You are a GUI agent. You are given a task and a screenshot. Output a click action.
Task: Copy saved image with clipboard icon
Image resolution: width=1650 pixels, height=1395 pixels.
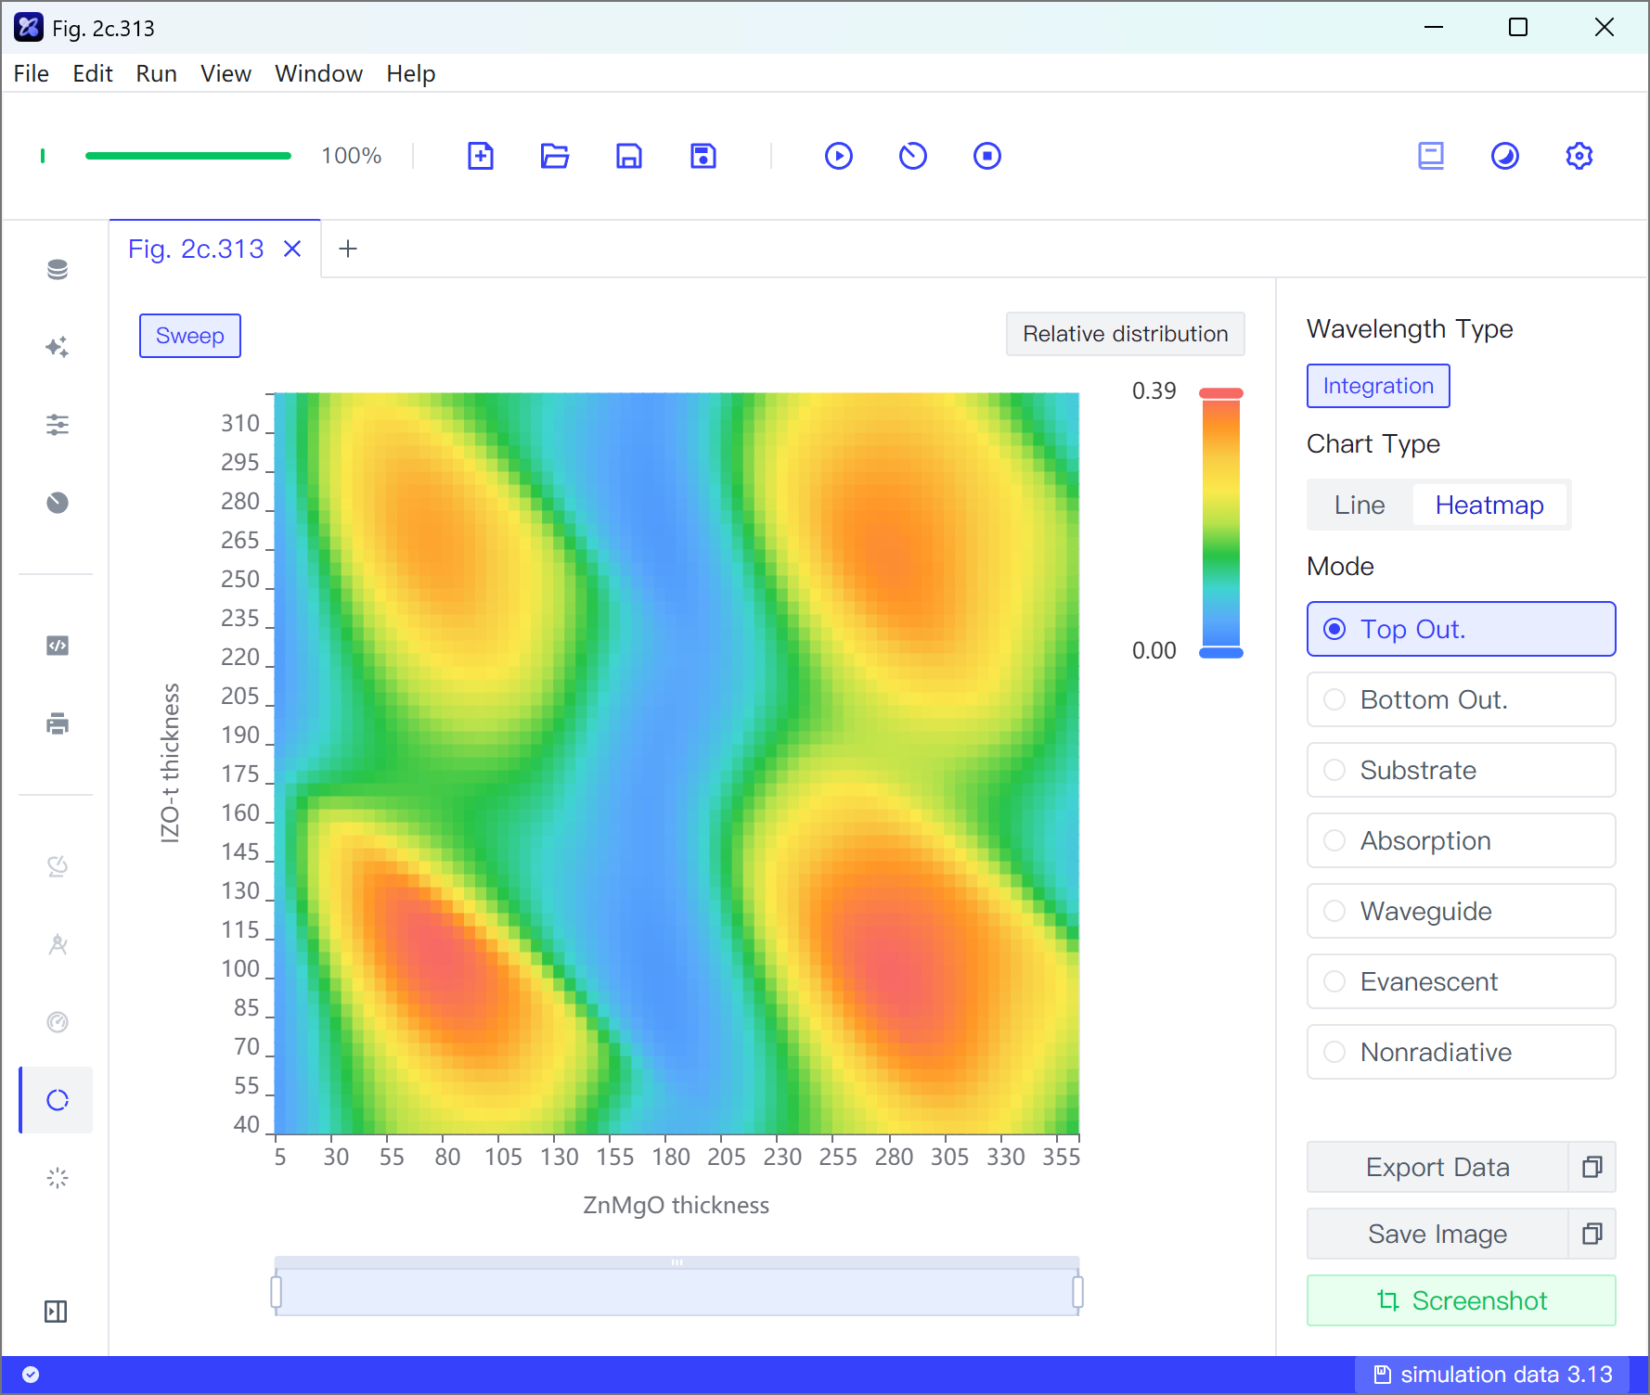[1592, 1234]
